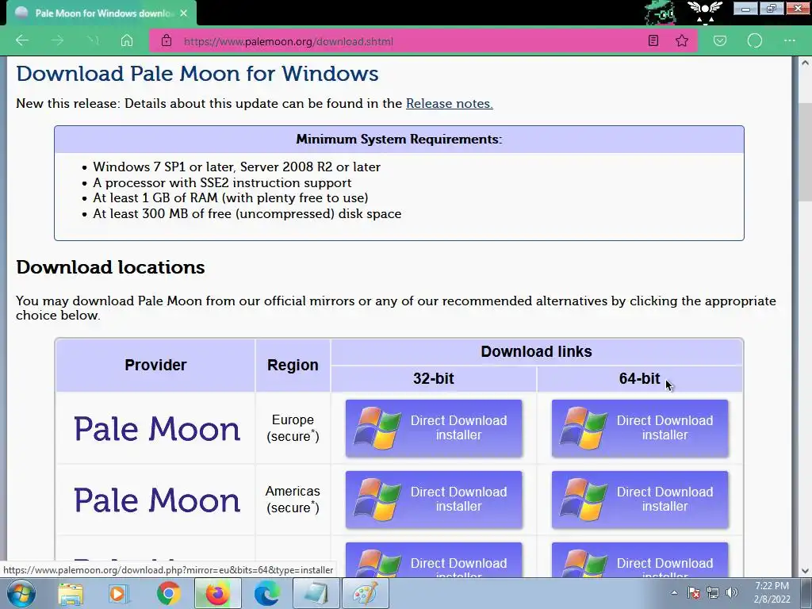Click the page scrollbar down arrow
The width and height of the screenshot is (812, 609).
tap(805, 571)
